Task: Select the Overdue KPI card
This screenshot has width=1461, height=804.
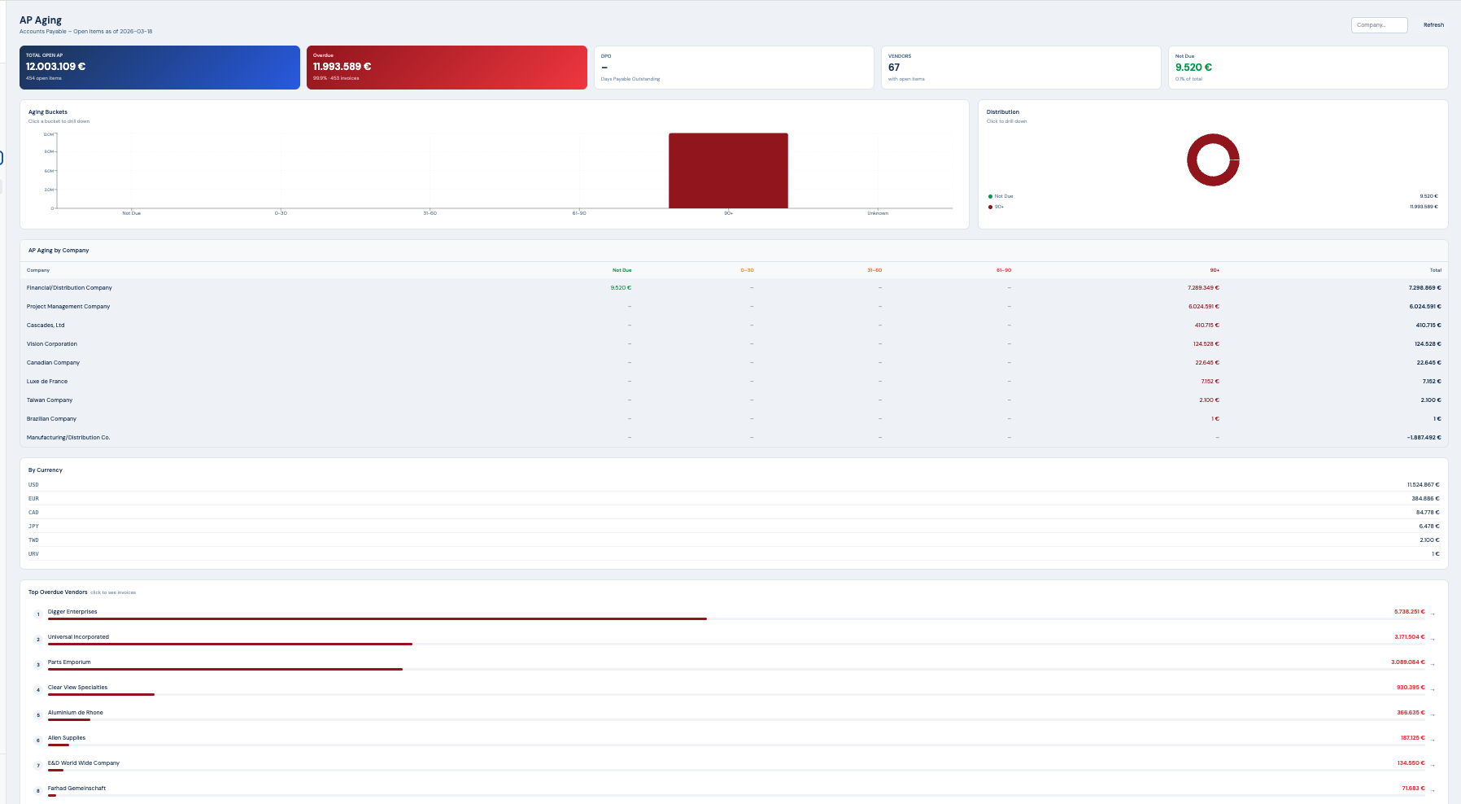Action: (447, 68)
